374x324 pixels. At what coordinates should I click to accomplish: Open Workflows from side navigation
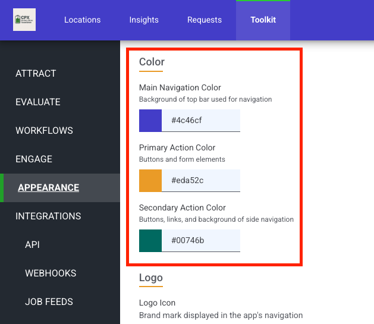point(44,131)
